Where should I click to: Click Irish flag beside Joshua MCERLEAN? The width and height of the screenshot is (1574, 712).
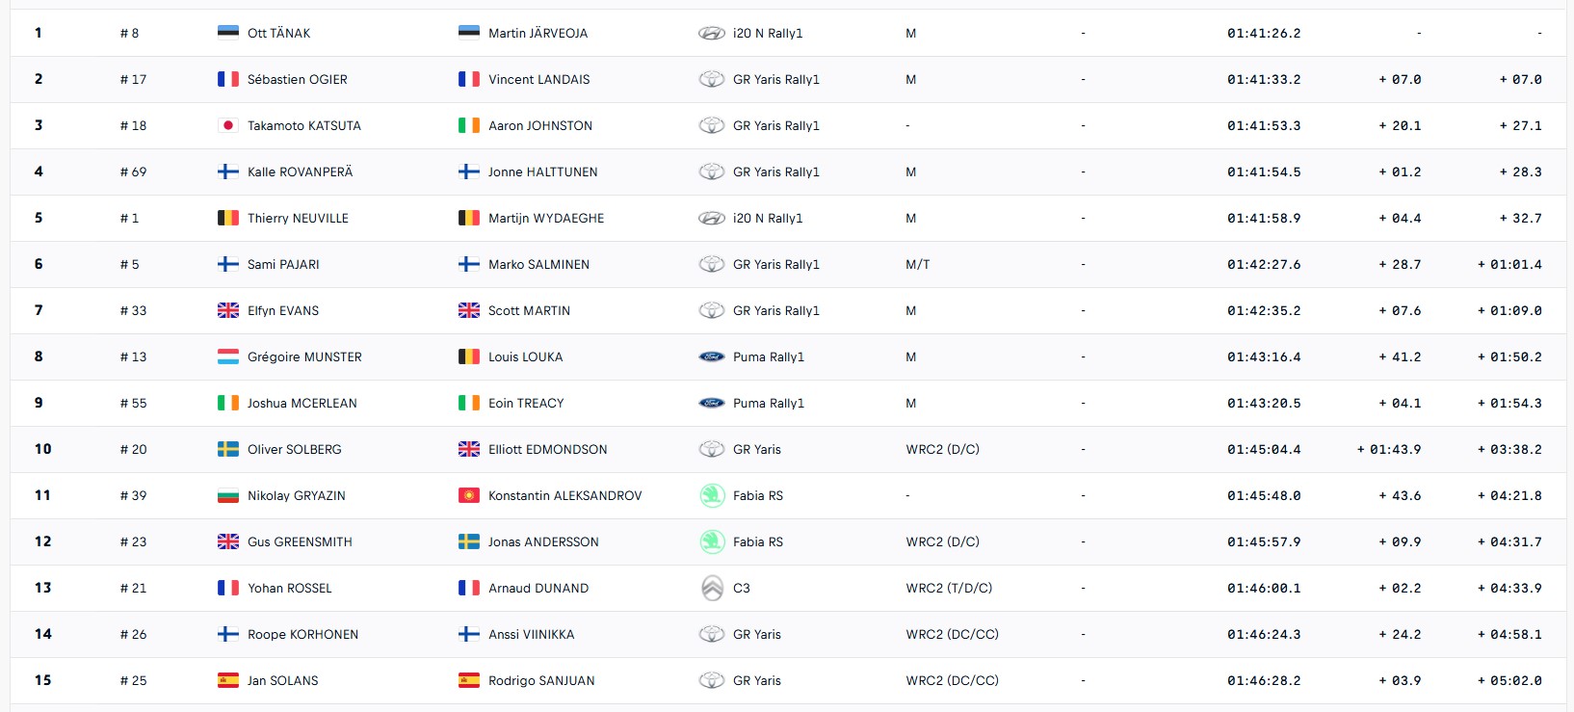[228, 403]
